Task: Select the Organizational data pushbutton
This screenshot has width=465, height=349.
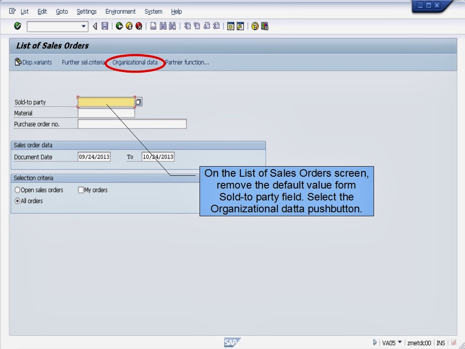Action: click(135, 62)
